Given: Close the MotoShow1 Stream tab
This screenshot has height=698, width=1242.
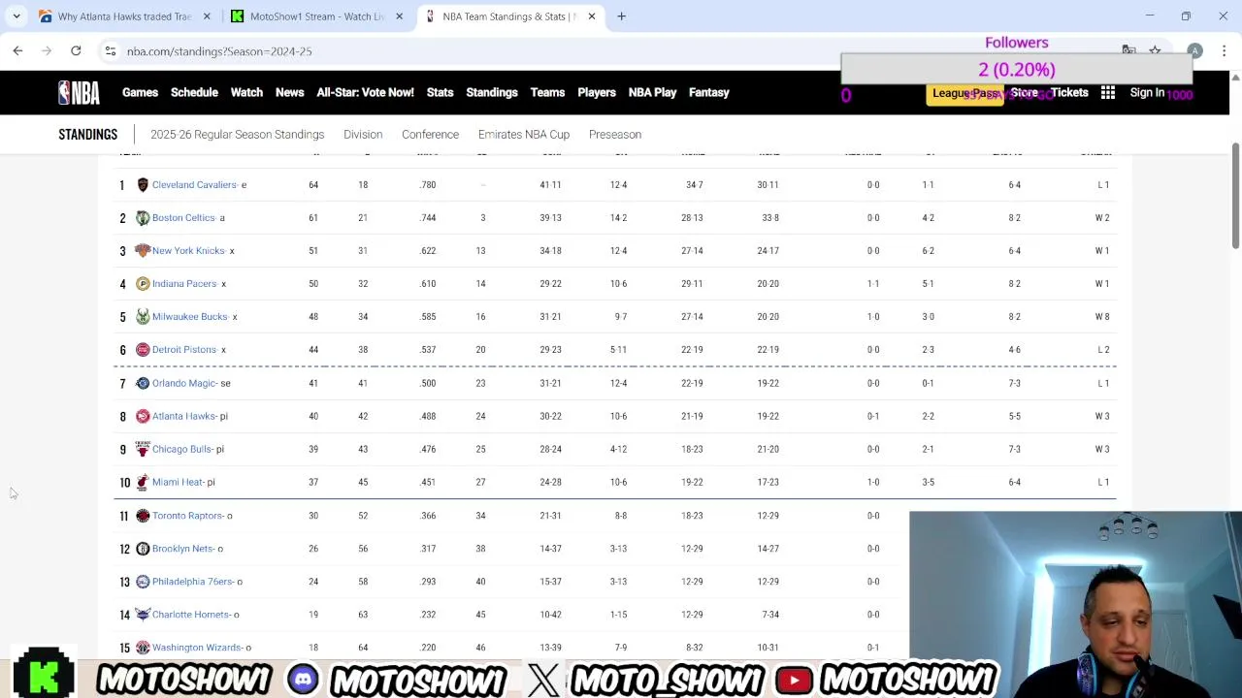Looking at the screenshot, I should pyautogui.click(x=399, y=16).
